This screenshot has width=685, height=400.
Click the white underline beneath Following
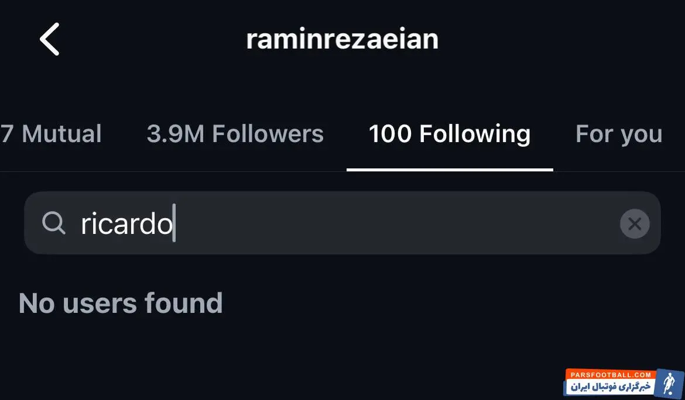[x=449, y=170]
